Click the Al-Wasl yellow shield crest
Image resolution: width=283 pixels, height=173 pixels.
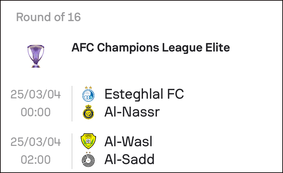[x=88, y=141]
